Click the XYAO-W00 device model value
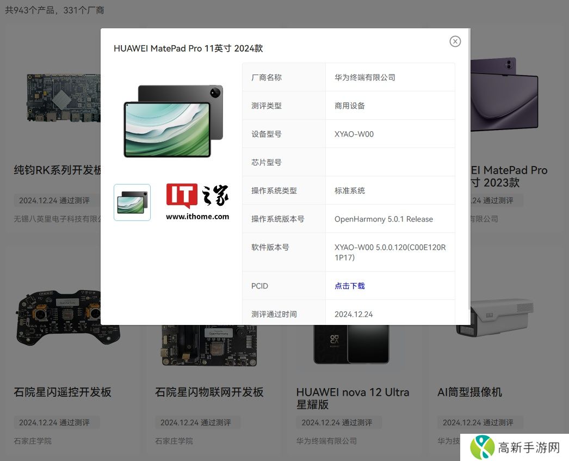This screenshot has height=461, width=569. pyautogui.click(x=354, y=134)
